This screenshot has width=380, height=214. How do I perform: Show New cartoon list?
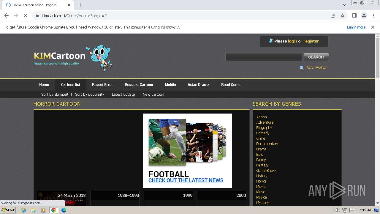click(153, 94)
